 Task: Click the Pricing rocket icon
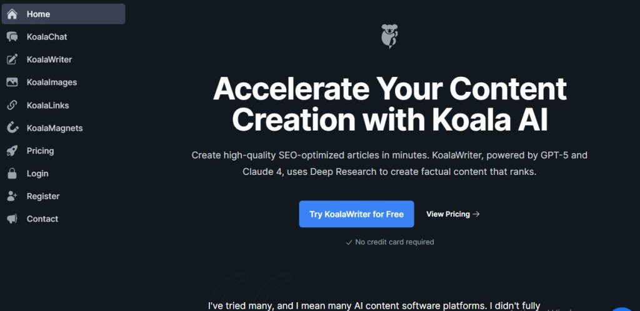[12, 151]
